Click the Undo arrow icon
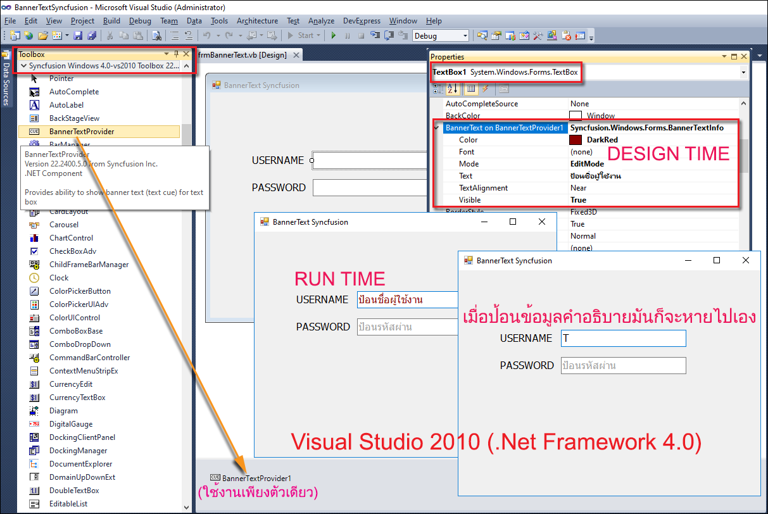Viewport: 768px width, 514px height. [x=207, y=35]
